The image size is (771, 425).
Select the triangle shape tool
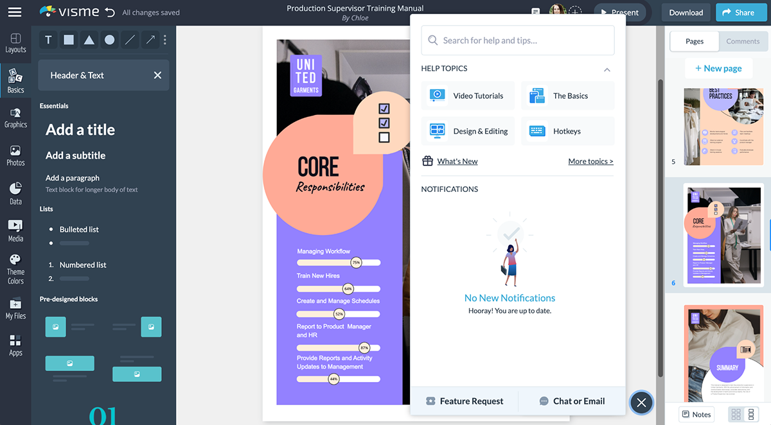(89, 40)
